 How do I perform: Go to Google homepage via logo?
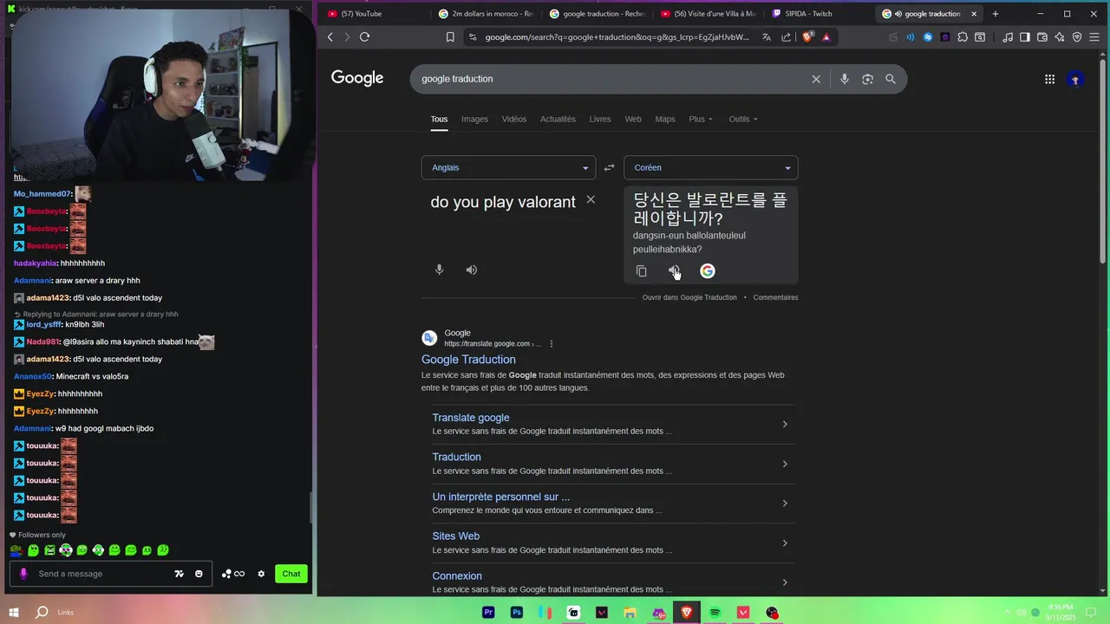357,78
